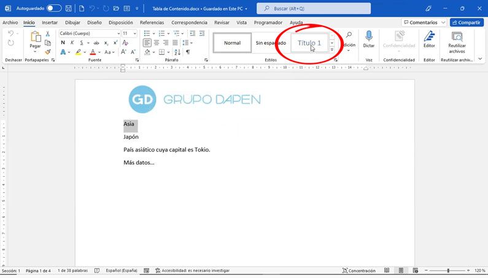Screen dimensions: 488x278
Task: Open the Editor tool in ribbon
Action: point(429,36)
